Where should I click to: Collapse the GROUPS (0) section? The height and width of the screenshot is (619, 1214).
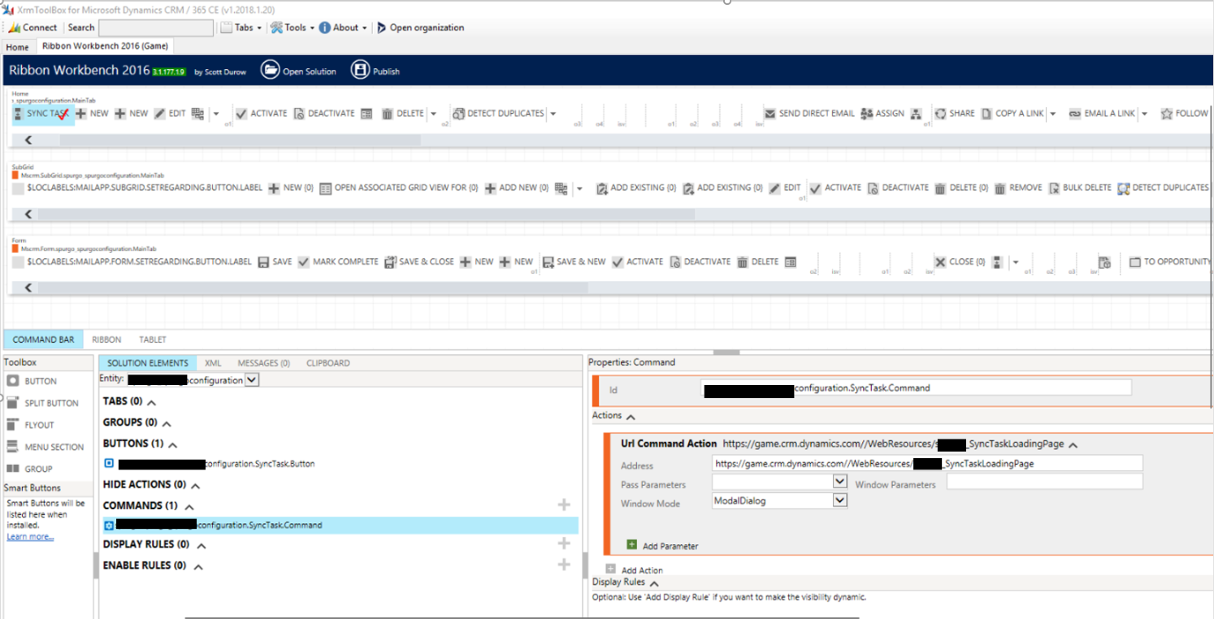click(167, 423)
